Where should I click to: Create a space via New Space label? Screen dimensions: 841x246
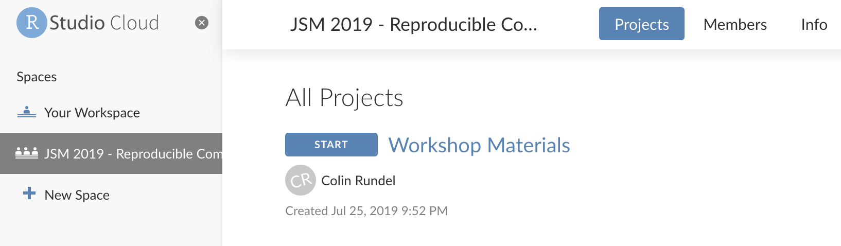[77, 195]
